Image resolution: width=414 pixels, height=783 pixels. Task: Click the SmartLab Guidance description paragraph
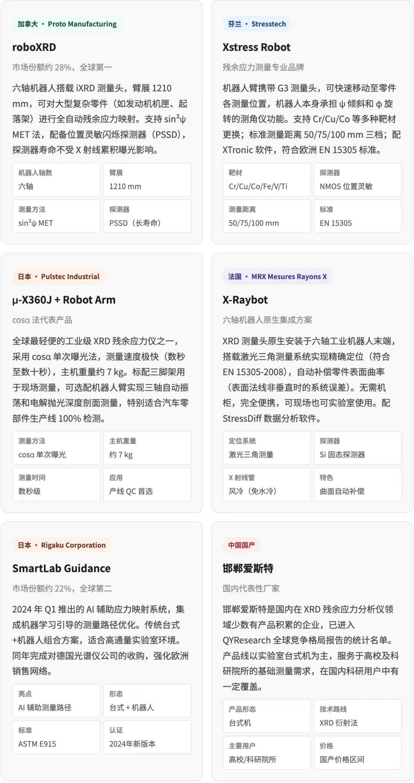click(x=101, y=640)
